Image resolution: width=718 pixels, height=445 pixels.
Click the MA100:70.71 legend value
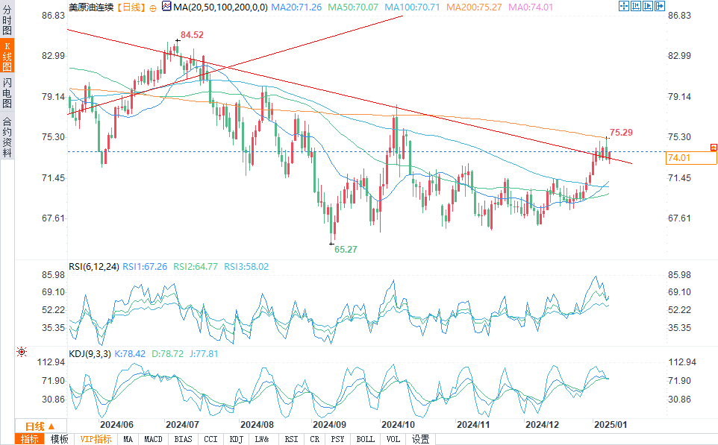pos(412,7)
